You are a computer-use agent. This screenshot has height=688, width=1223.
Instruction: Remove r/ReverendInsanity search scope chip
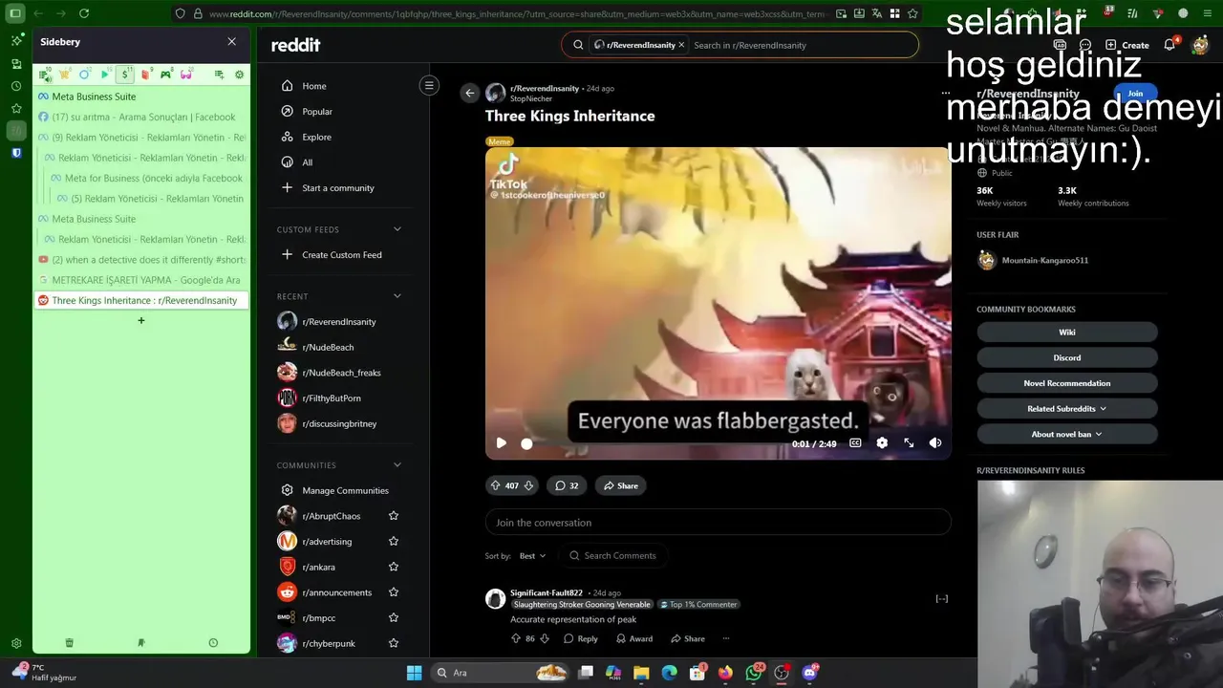coord(681,45)
